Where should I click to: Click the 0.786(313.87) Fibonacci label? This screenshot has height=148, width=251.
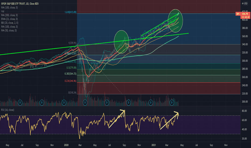click(x=71, y=54)
